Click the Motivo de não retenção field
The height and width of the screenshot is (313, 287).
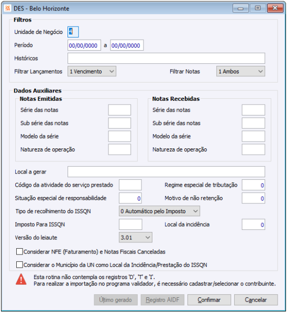(x=253, y=198)
